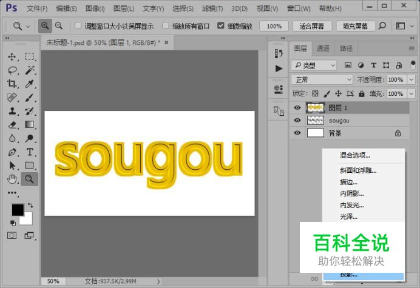Image resolution: width=420 pixels, height=288 pixels.
Task: Lock image pixels with brush icon
Action: [327, 93]
